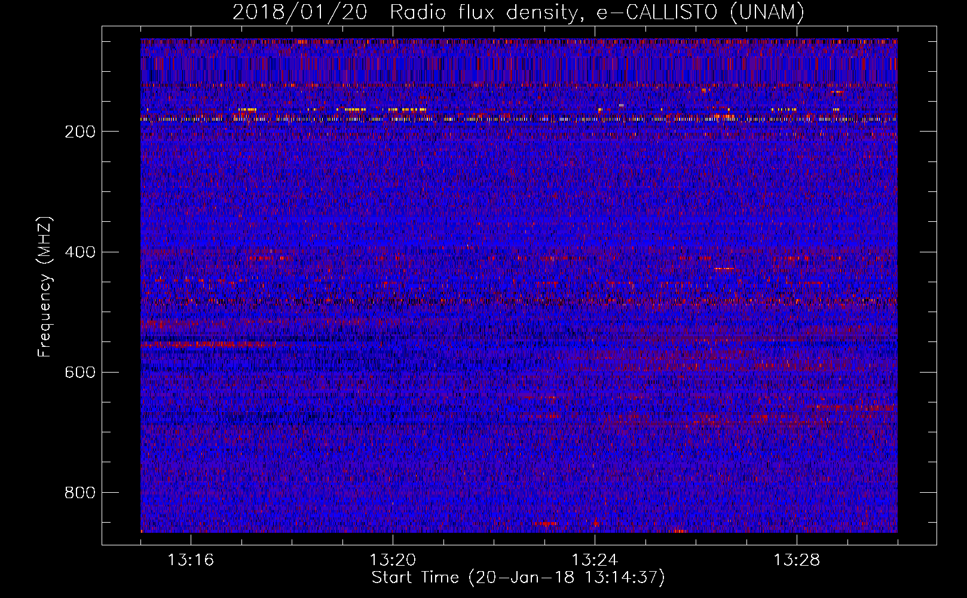The height and width of the screenshot is (598, 967).
Task: Click the plot title '2018/01/20 Radio flux density, e-CALLISTO (UNAM)'
Action: 518,13
